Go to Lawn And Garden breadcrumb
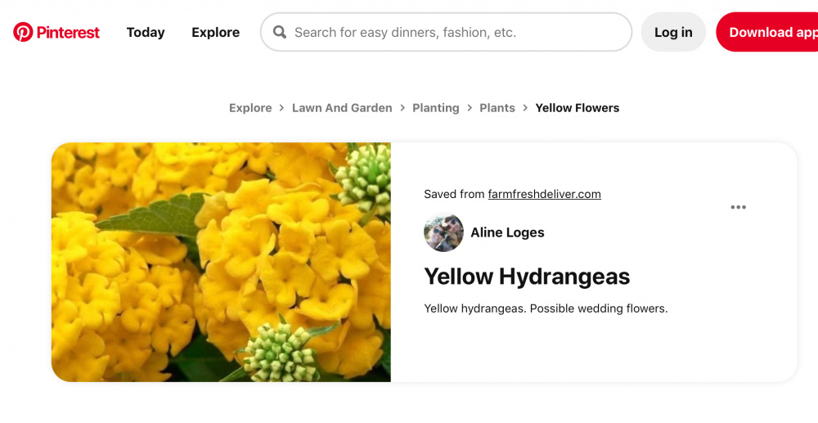The image size is (818, 423). click(x=342, y=108)
